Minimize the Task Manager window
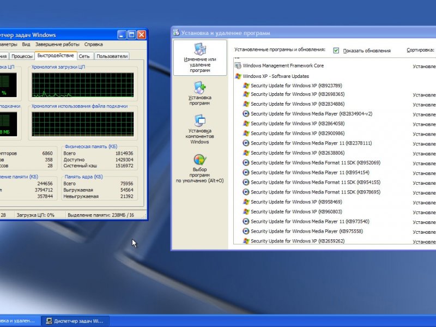Image resolution: width=436 pixels, height=327 pixels. click(122, 35)
